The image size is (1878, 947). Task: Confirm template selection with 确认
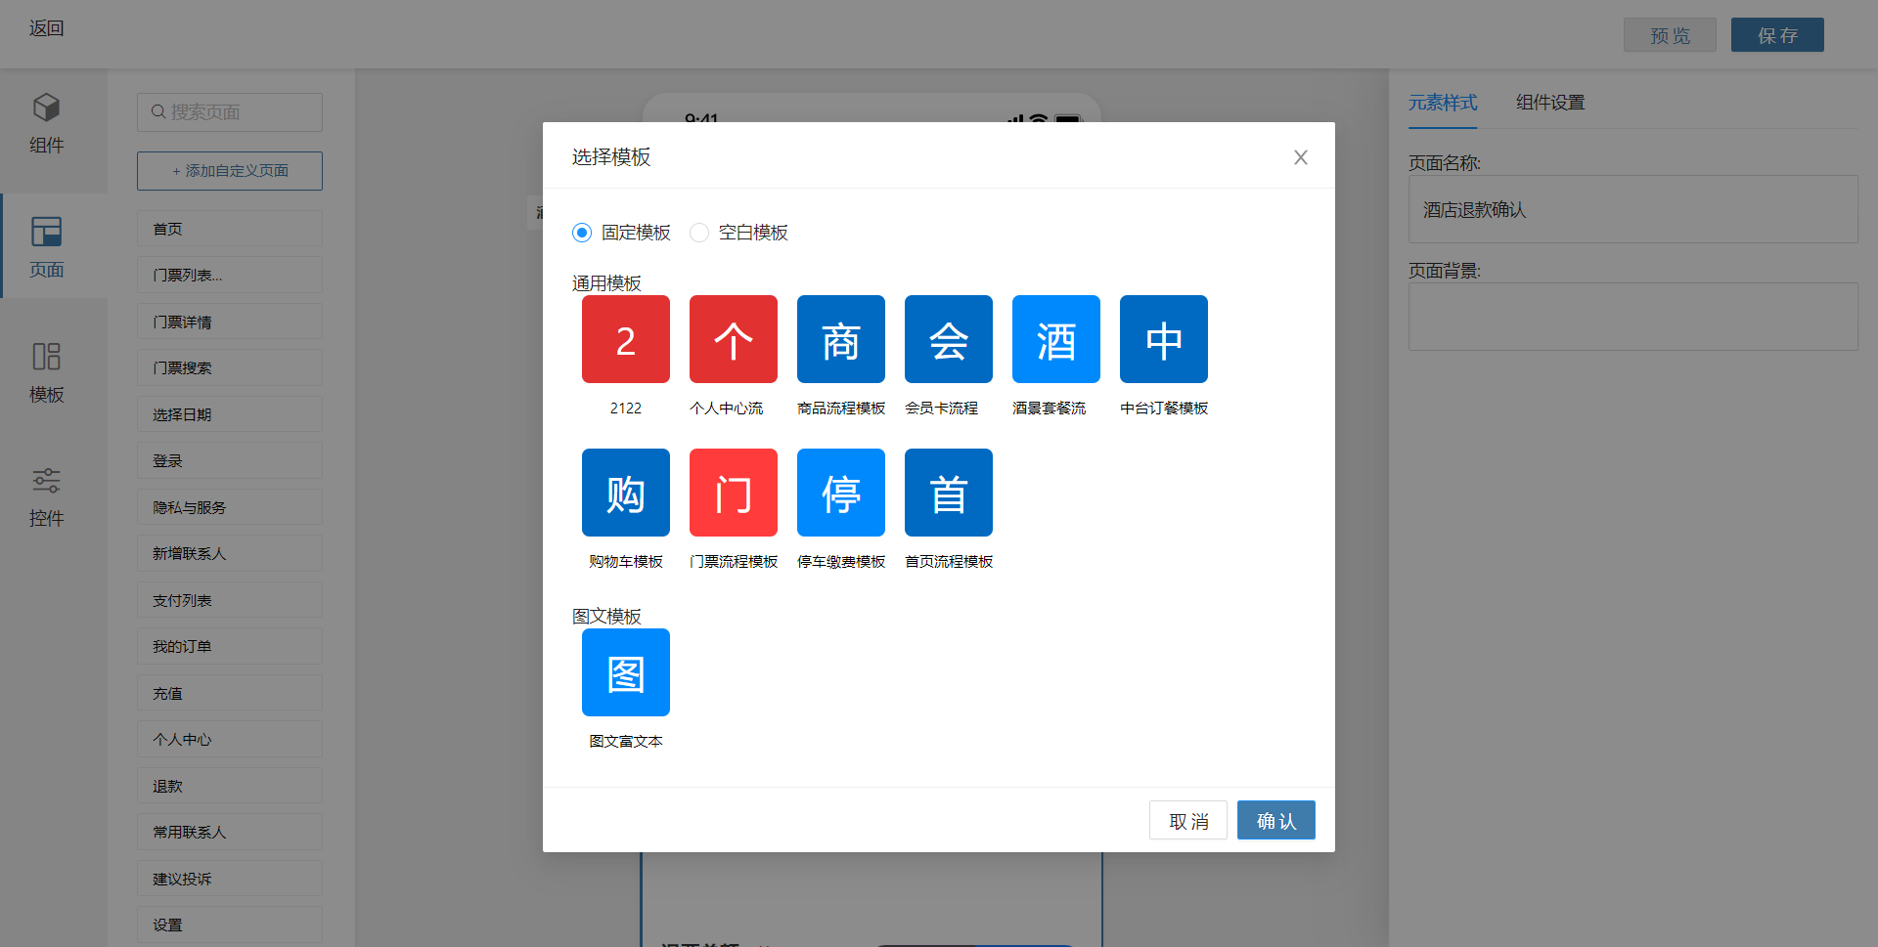[x=1275, y=821]
